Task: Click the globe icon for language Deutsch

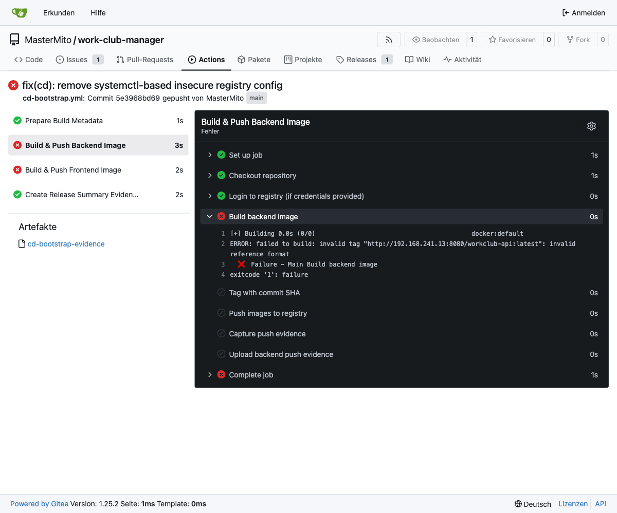Action: (518, 504)
